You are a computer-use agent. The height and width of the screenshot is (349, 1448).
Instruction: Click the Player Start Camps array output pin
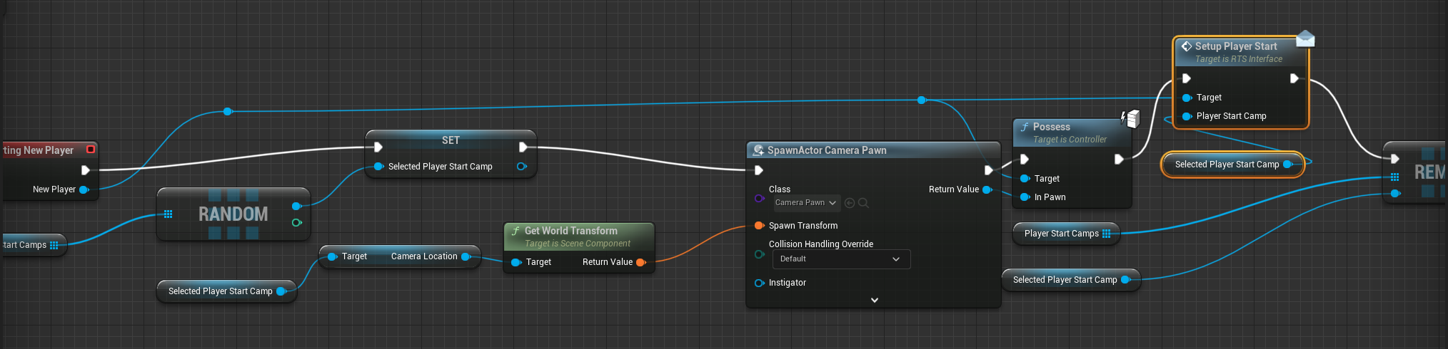(x=1106, y=234)
